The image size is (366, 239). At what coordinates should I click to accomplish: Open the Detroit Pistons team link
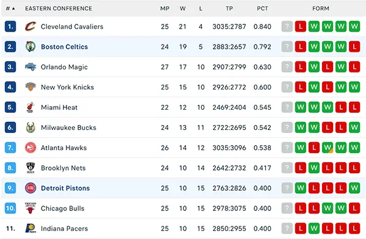(x=65, y=188)
